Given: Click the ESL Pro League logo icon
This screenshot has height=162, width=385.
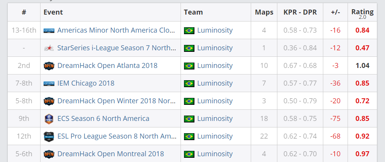Looking at the screenshot, I should 49,136.
